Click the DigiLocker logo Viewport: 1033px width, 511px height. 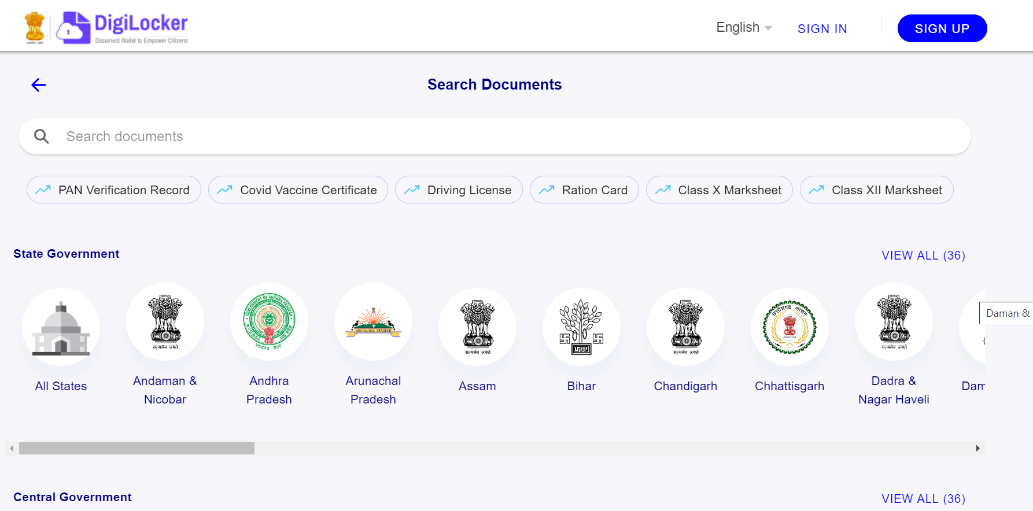click(x=122, y=27)
